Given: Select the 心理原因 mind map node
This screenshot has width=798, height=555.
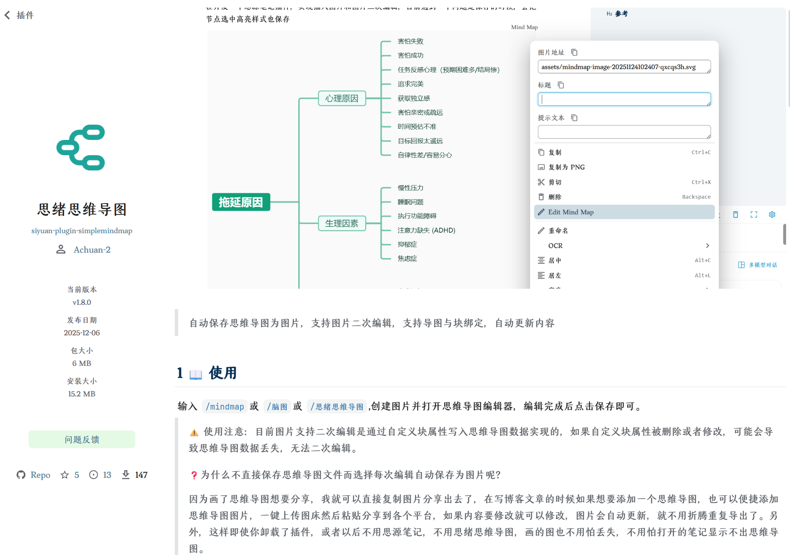Looking at the screenshot, I should point(342,98).
